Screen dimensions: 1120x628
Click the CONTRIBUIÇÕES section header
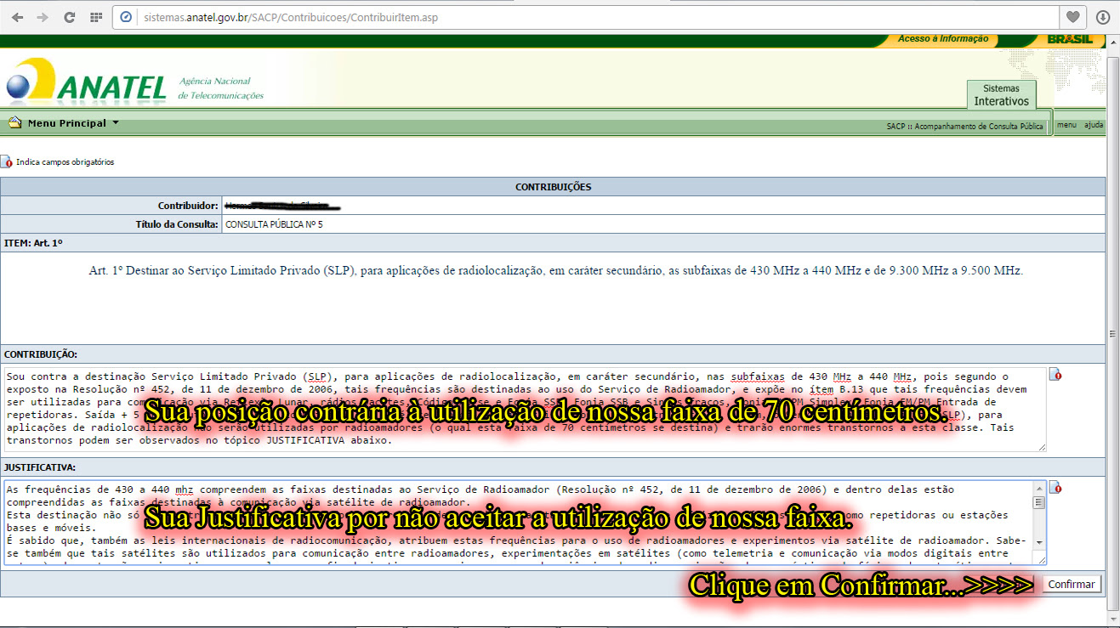[x=553, y=187]
